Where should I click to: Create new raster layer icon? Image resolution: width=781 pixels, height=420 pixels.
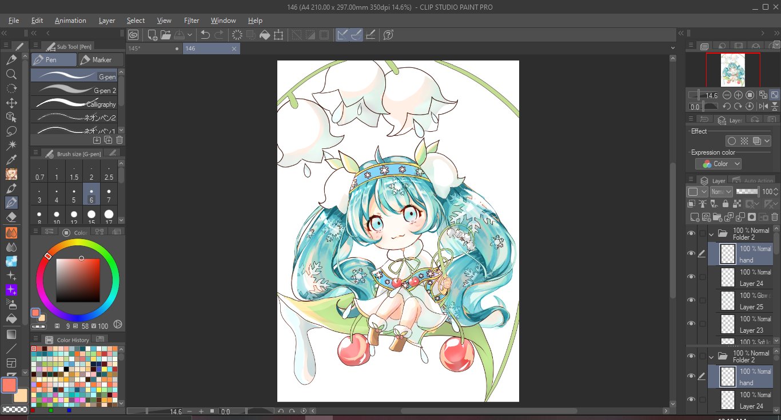(x=694, y=217)
